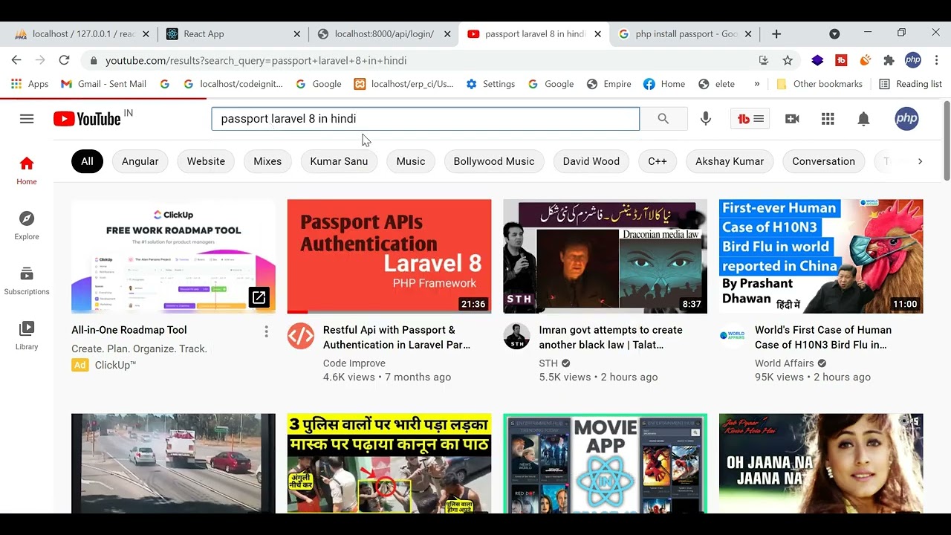Viewport: 951px width, 535px height.
Task: Open a new browser tab
Action: point(776,33)
